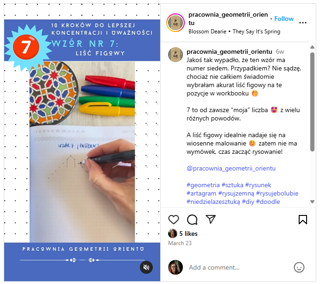The height and width of the screenshot is (284, 320).
Task: Save post using bookmark icon
Action: (x=303, y=220)
